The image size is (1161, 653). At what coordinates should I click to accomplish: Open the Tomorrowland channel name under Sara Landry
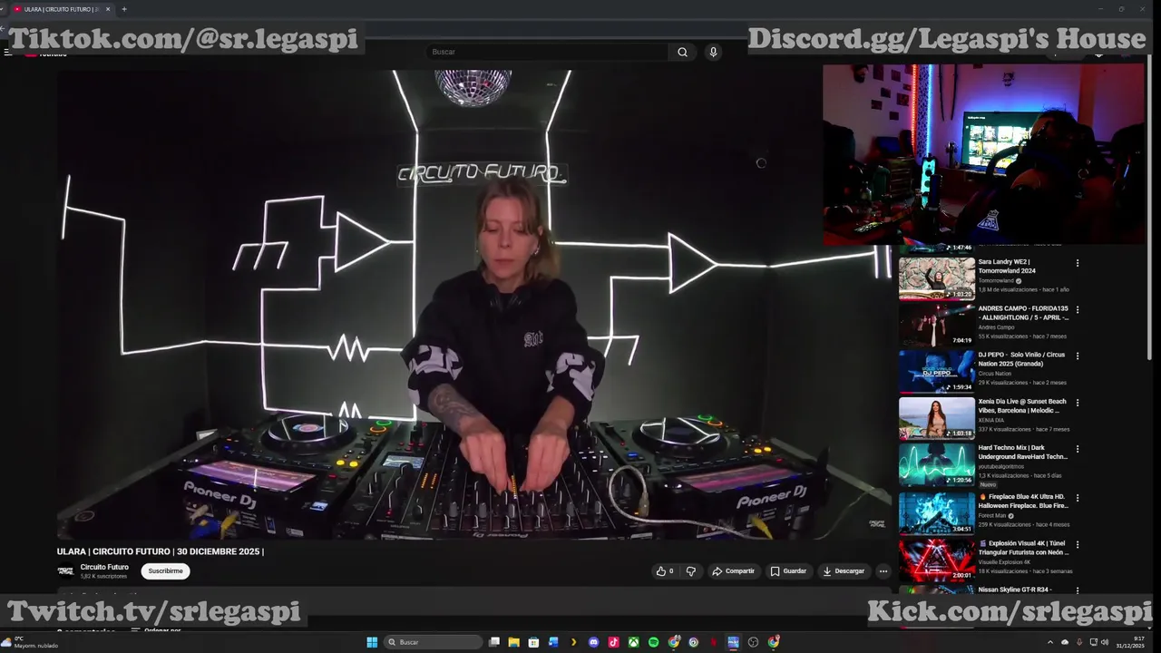click(996, 281)
